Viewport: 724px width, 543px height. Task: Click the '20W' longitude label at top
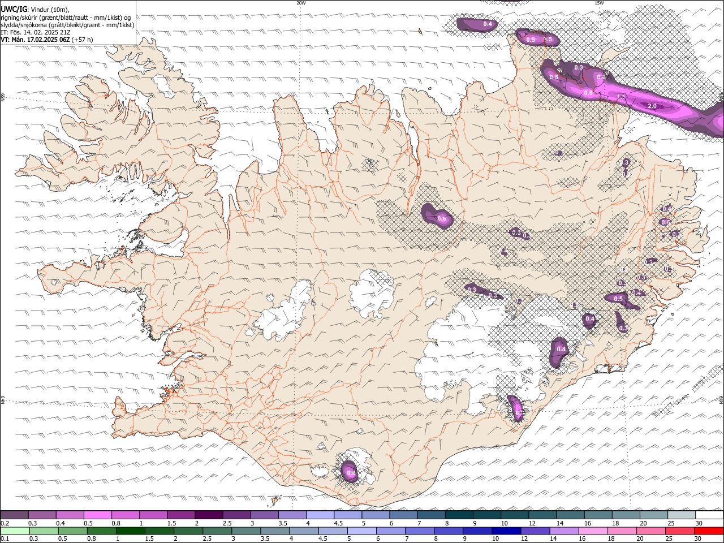pyautogui.click(x=301, y=3)
